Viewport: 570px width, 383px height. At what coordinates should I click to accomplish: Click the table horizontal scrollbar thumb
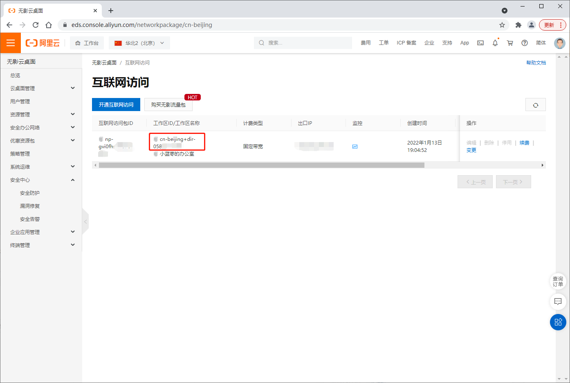click(x=262, y=165)
